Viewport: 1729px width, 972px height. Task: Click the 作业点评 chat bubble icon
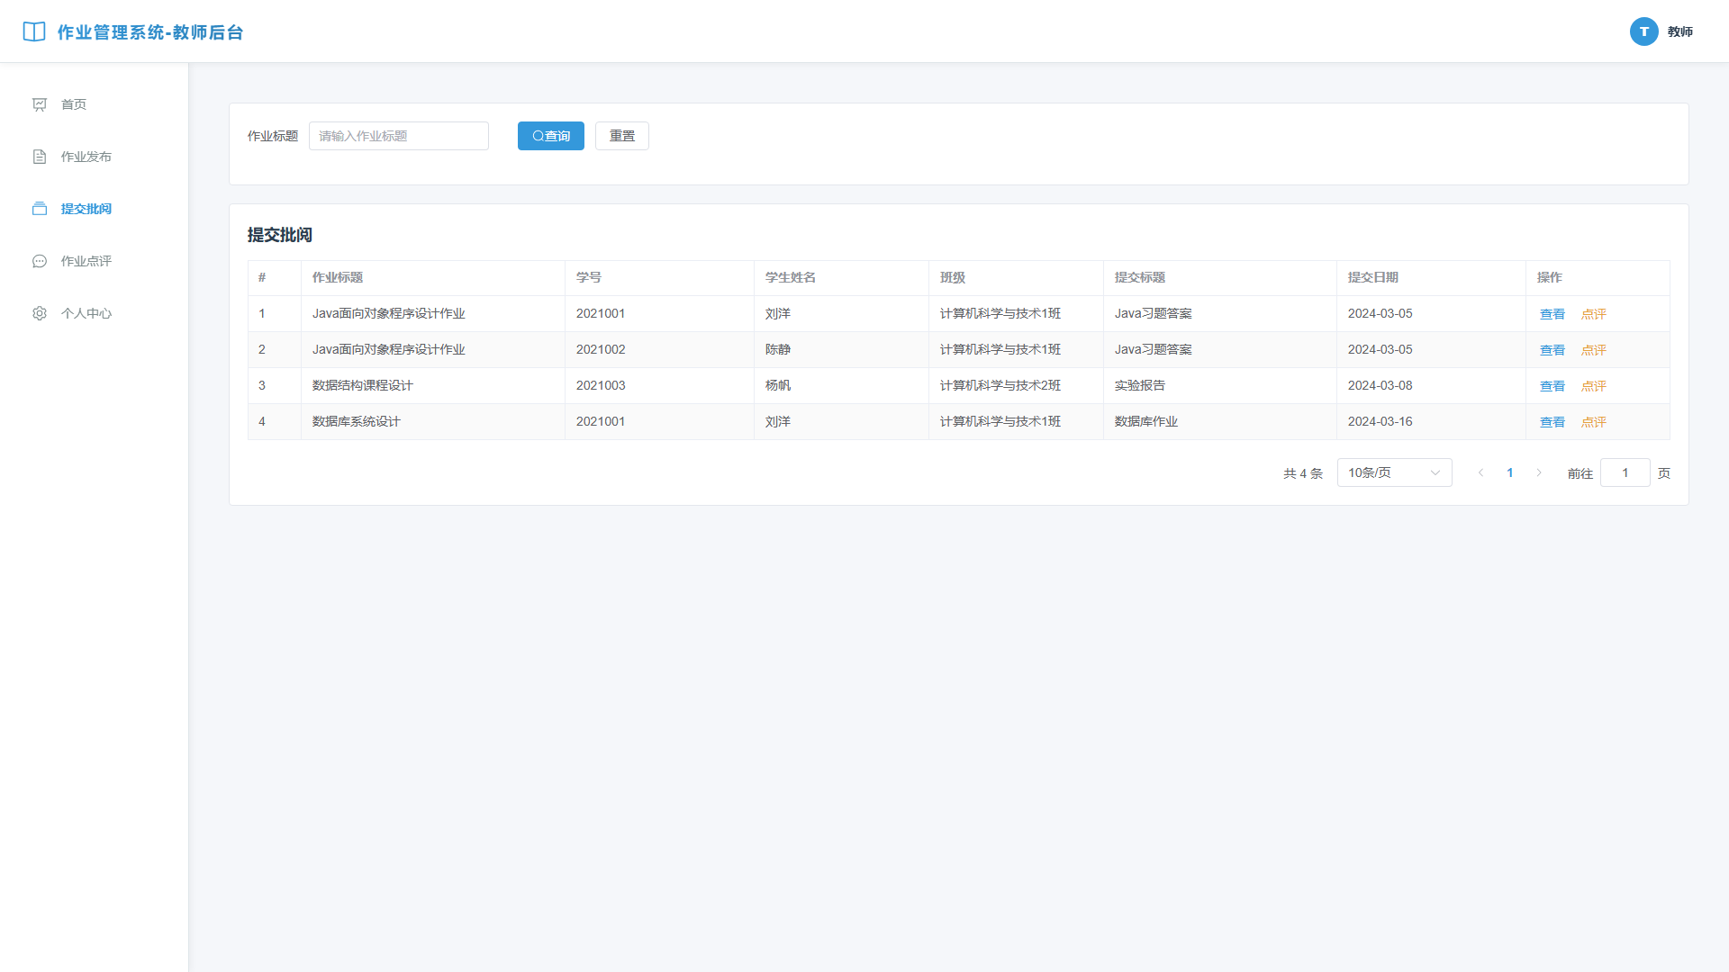pos(40,261)
